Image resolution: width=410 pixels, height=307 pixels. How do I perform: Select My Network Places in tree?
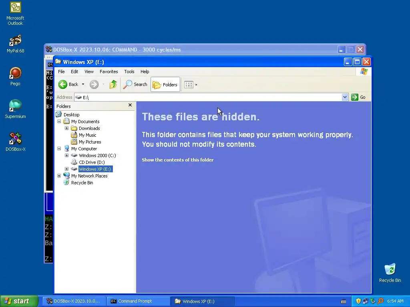pos(89,176)
